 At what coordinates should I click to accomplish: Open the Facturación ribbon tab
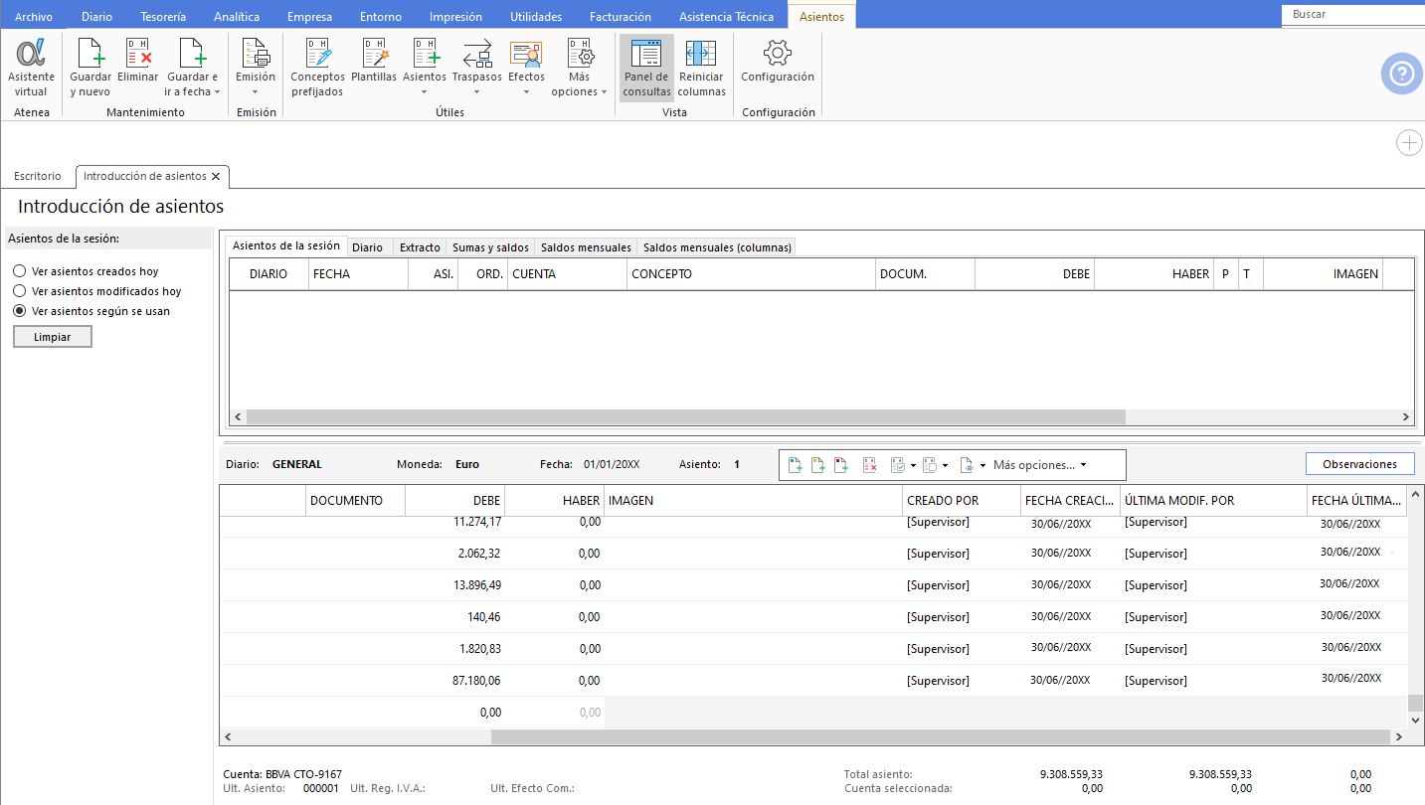click(x=621, y=17)
